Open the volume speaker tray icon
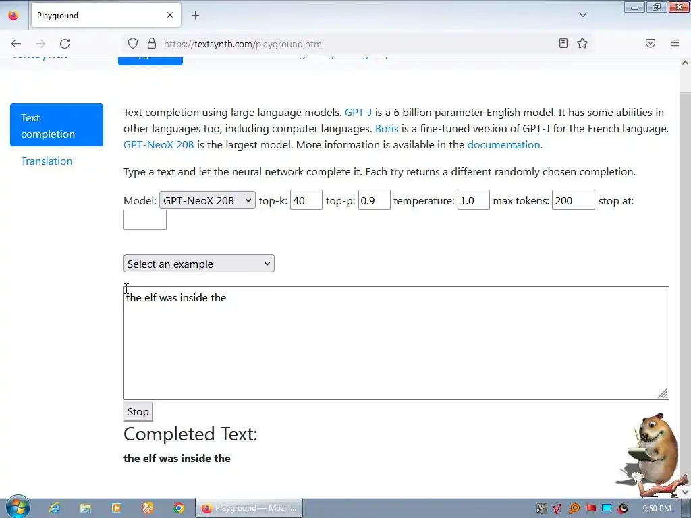 (623, 509)
